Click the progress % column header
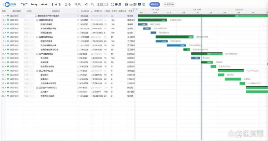 click(114, 11)
